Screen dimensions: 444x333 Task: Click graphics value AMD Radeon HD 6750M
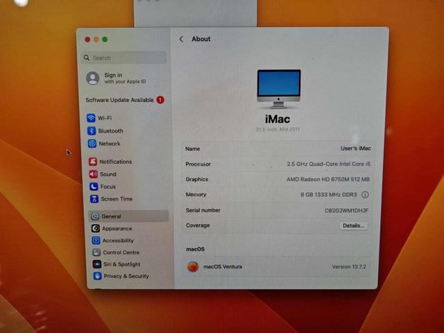click(328, 179)
